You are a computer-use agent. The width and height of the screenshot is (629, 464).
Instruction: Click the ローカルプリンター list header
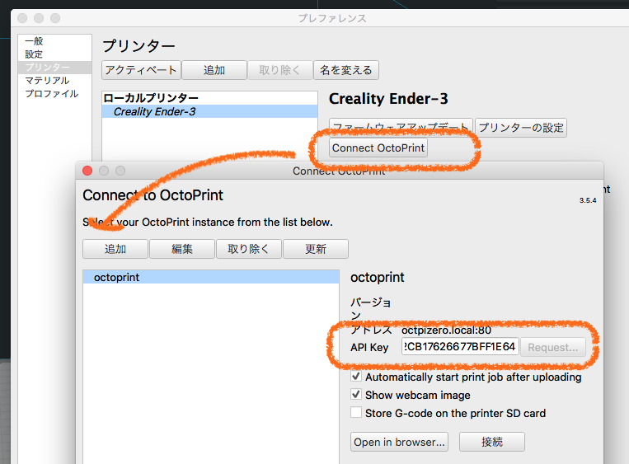(150, 98)
